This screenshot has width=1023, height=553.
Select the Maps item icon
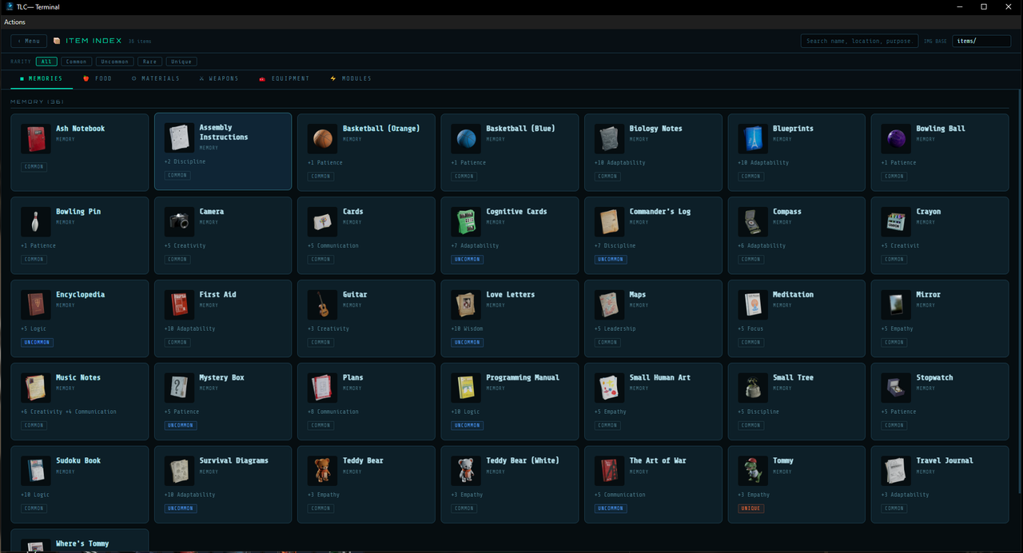[x=609, y=305]
